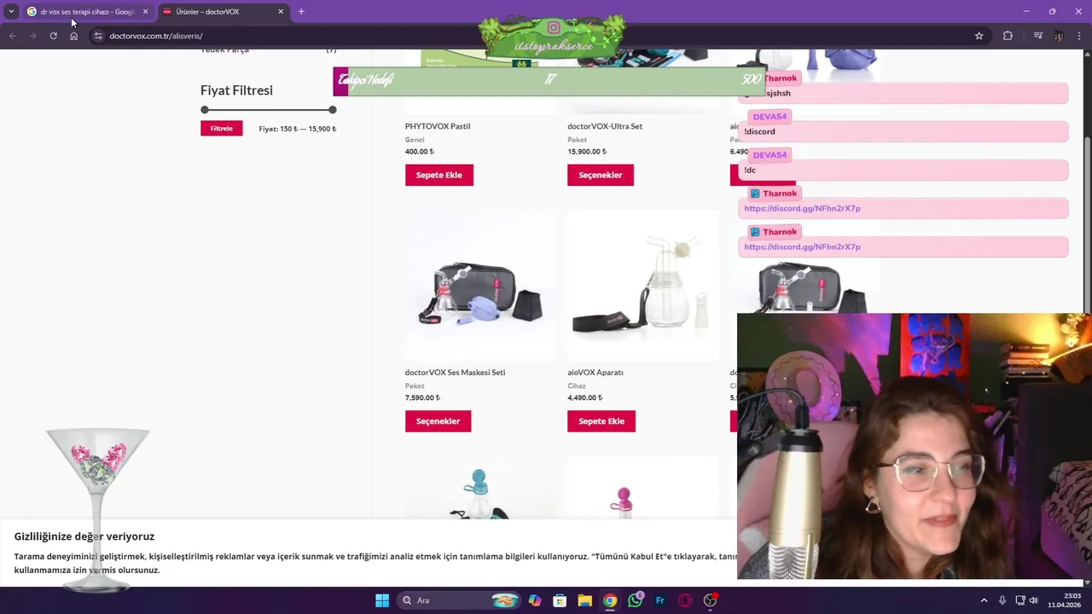View site information icon in address bar

98,36
